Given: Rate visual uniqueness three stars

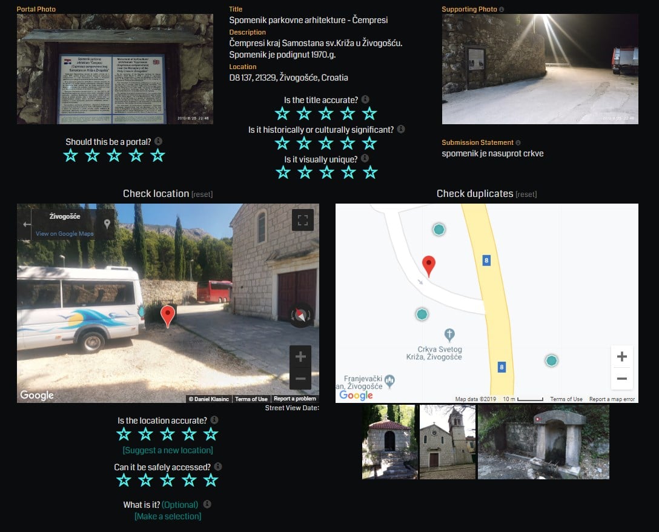Looking at the screenshot, I should click(326, 173).
